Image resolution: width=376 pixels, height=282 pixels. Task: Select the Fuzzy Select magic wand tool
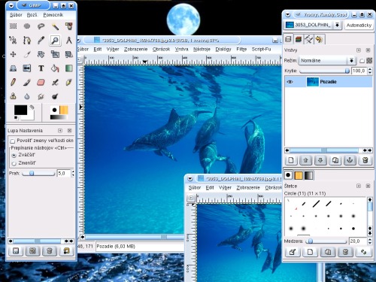[55, 26]
